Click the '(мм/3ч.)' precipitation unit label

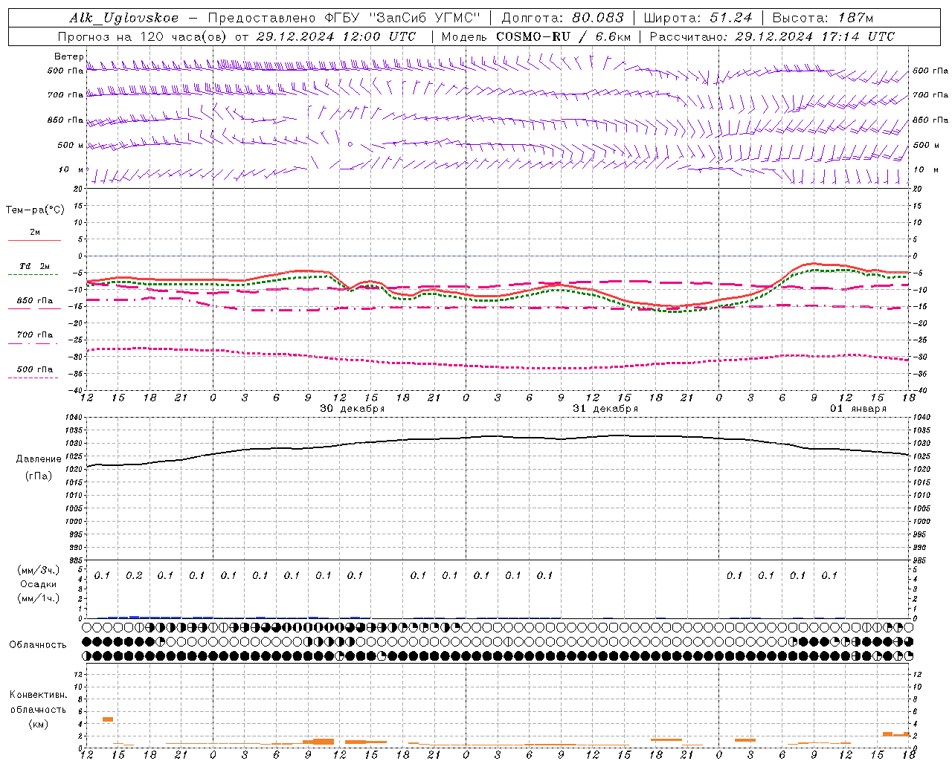coord(38,570)
